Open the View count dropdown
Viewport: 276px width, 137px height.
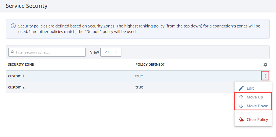click(x=111, y=52)
